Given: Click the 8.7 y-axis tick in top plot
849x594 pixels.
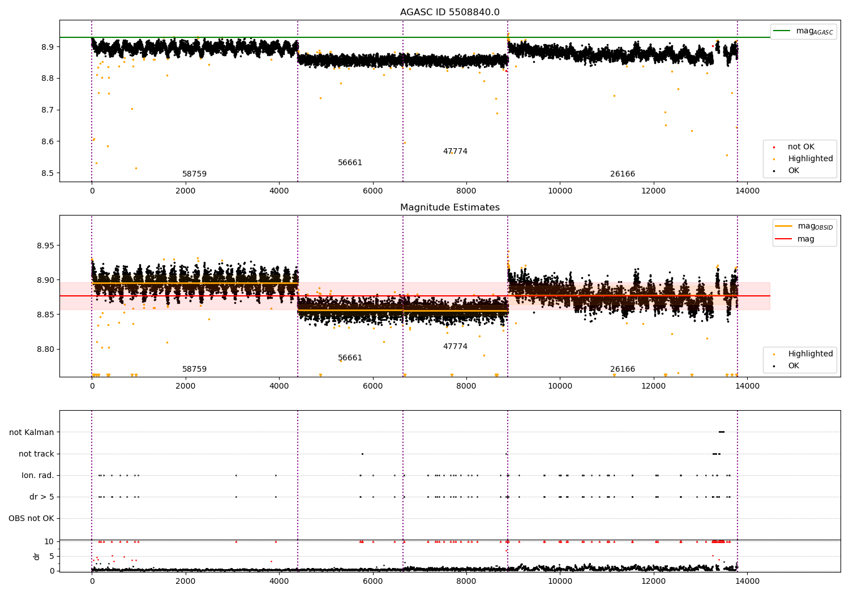Looking at the screenshot, I should click(48, 110).
